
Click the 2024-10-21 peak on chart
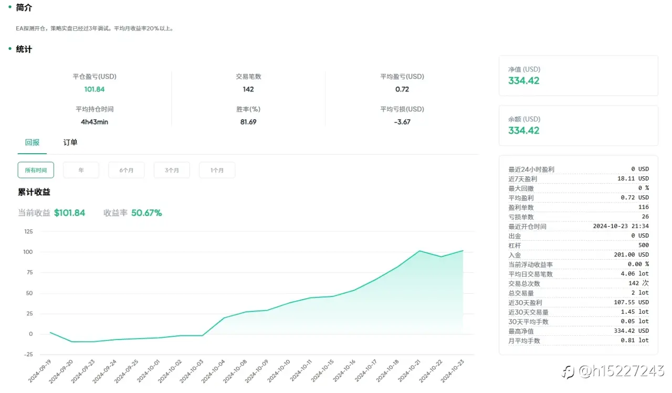(419, 251)
